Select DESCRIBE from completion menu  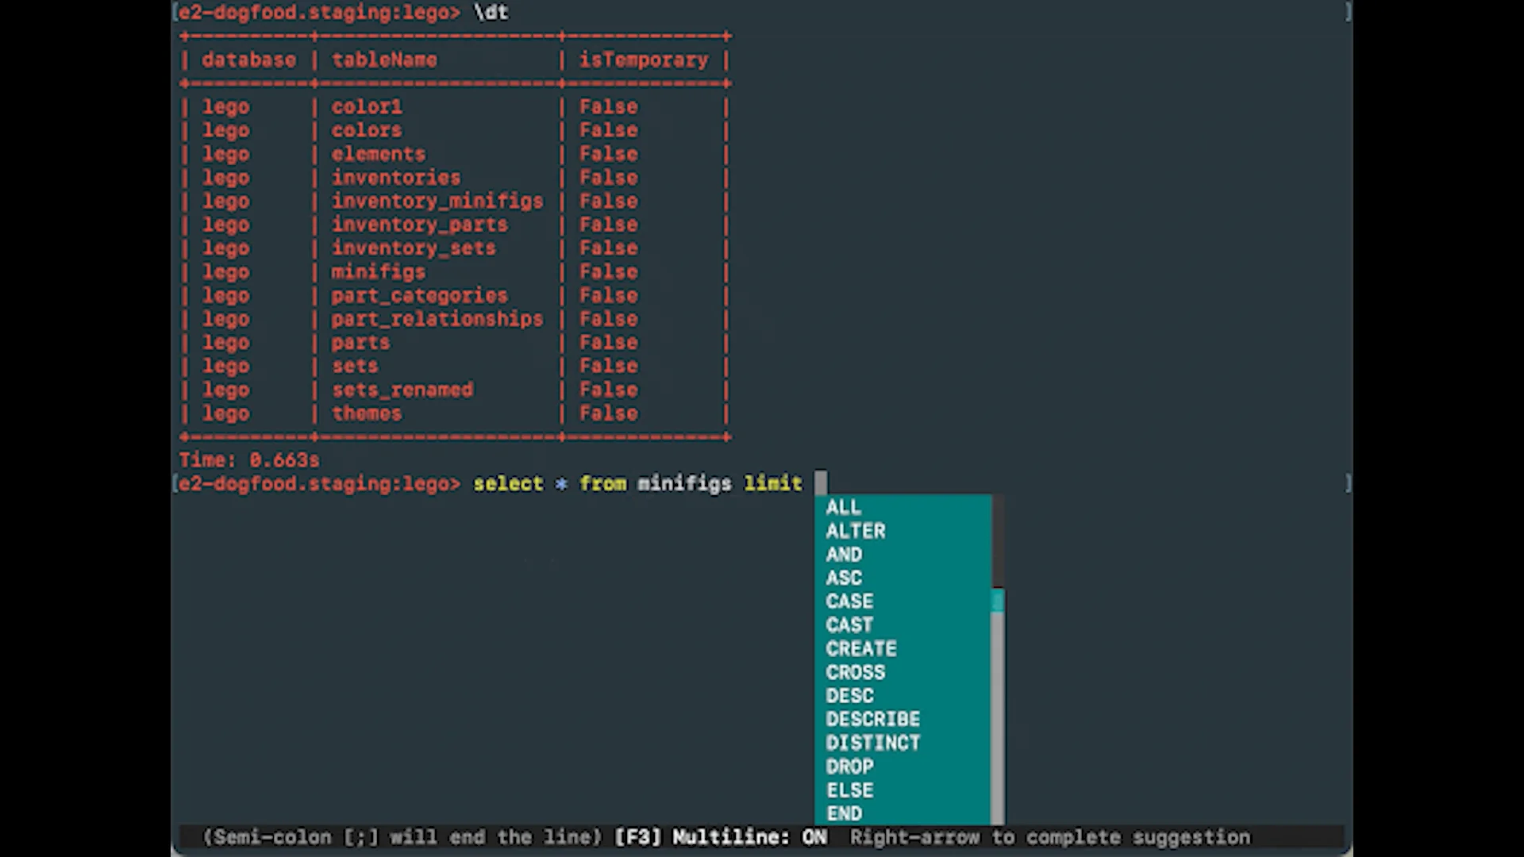pyautogui.click(x=872, y=719)
